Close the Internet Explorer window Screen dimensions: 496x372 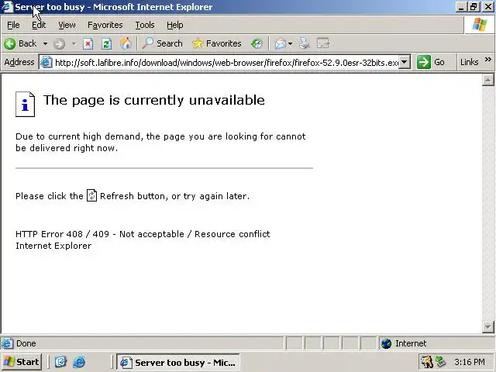(x=488, y=7)
